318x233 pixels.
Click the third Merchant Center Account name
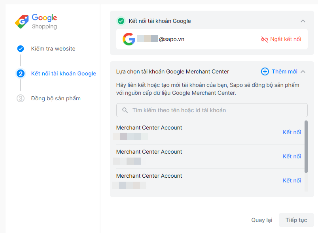coord(149,176)
